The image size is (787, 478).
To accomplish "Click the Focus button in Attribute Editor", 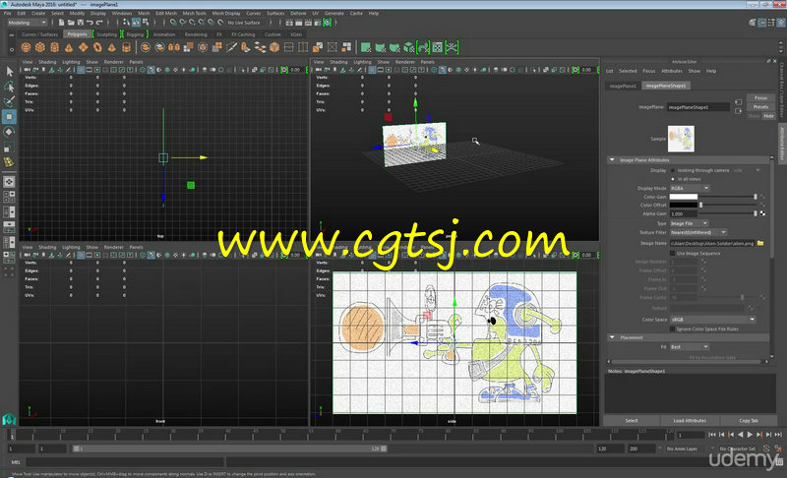I will pos(760,97).
